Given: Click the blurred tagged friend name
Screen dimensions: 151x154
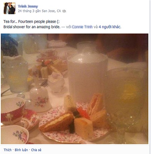Looking at the screenshot, I should (82, 27).
